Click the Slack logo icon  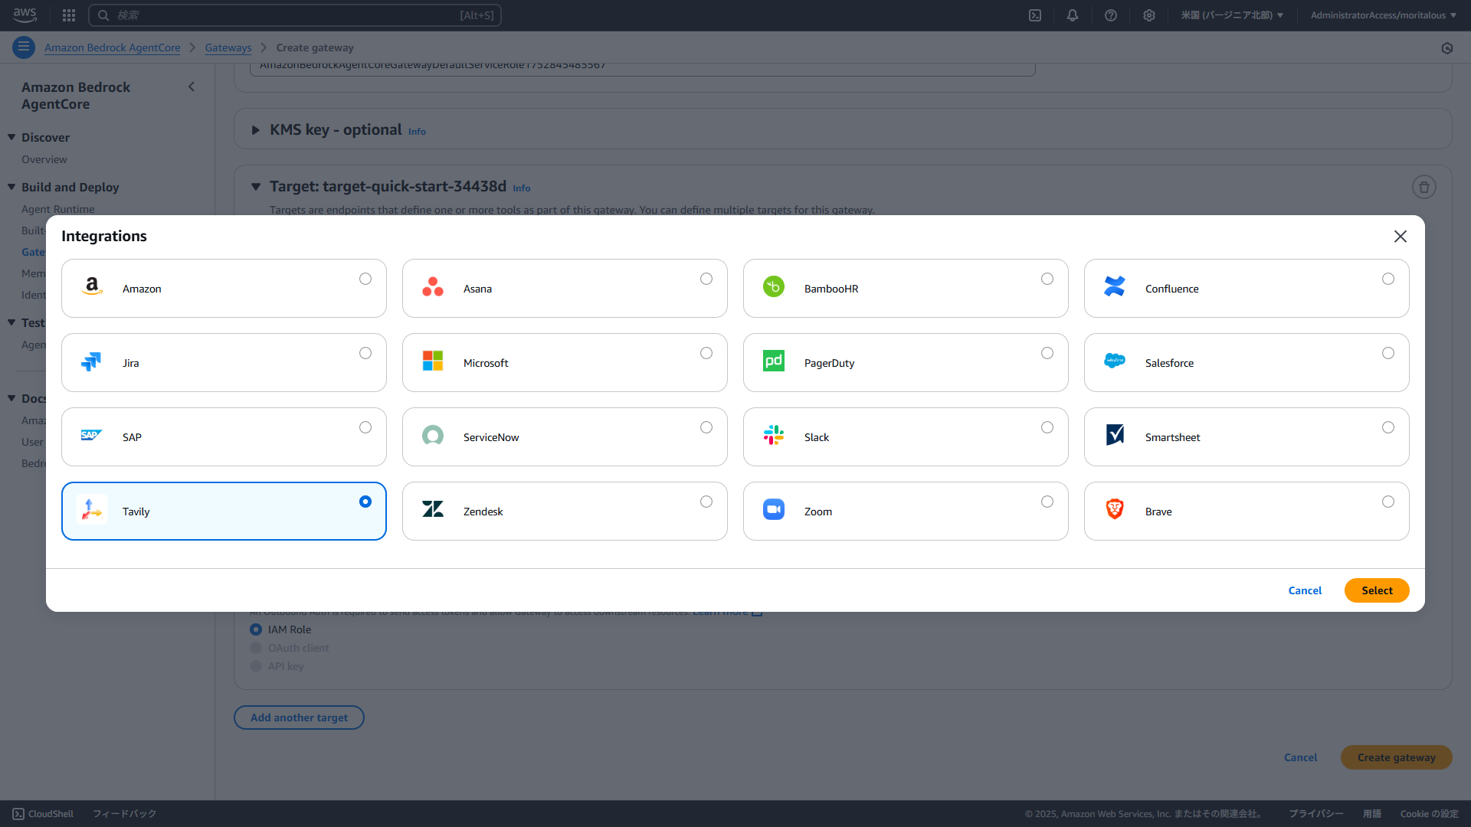pyautogui.click(x=773, y=436)
